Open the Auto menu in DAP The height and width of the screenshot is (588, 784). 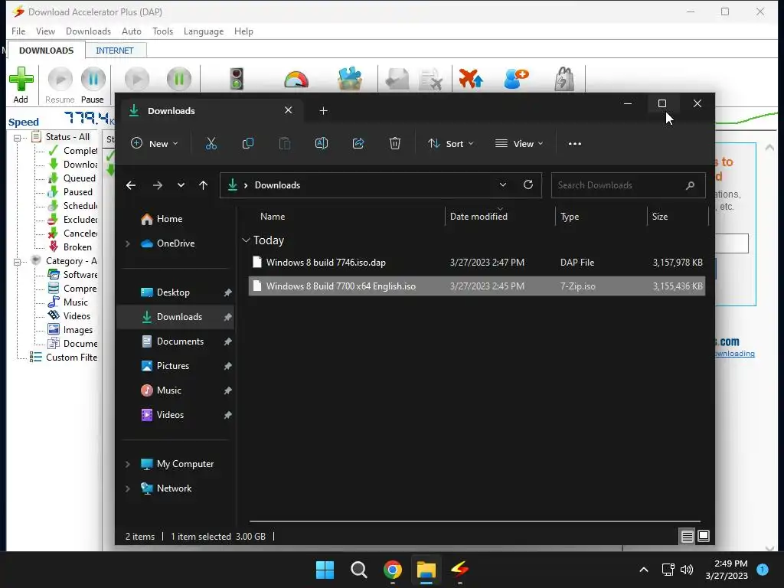[x=132, y=31]
